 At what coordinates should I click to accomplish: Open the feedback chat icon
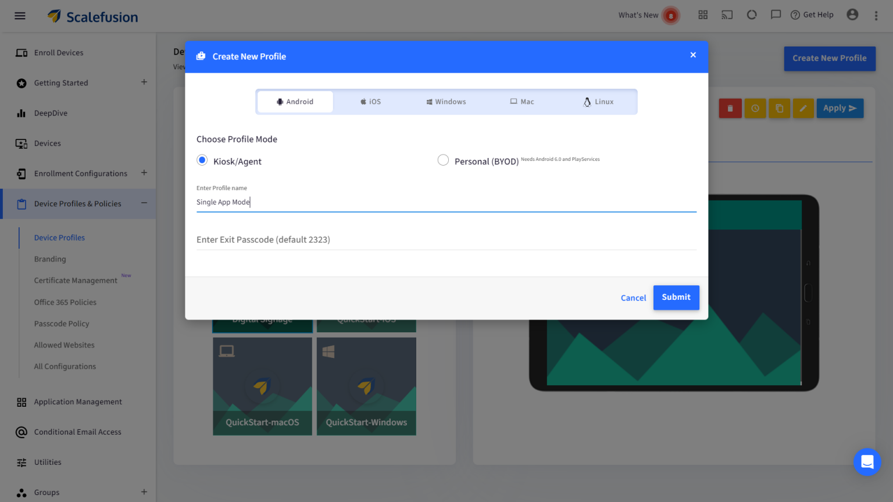(x=776, y=15)
